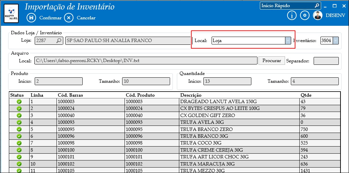Screen dimensions: 349x173
Task: Click the Confirmar save icon
Action: [31, 18]
